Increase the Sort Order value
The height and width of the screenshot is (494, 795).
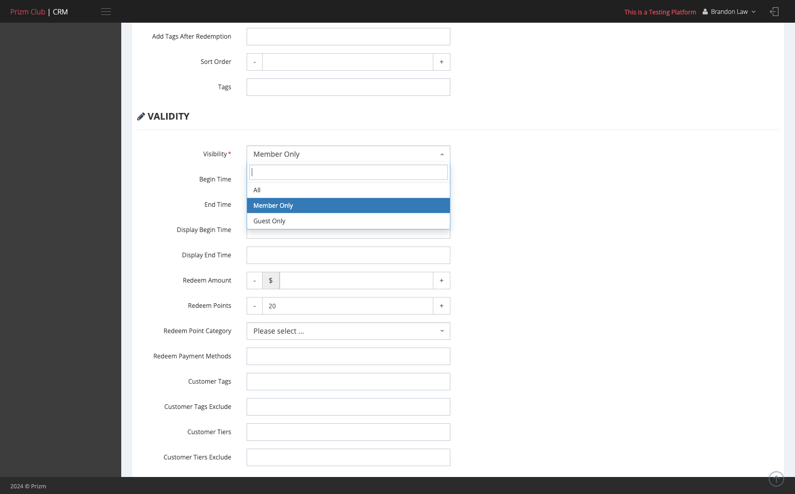(442, 62)
